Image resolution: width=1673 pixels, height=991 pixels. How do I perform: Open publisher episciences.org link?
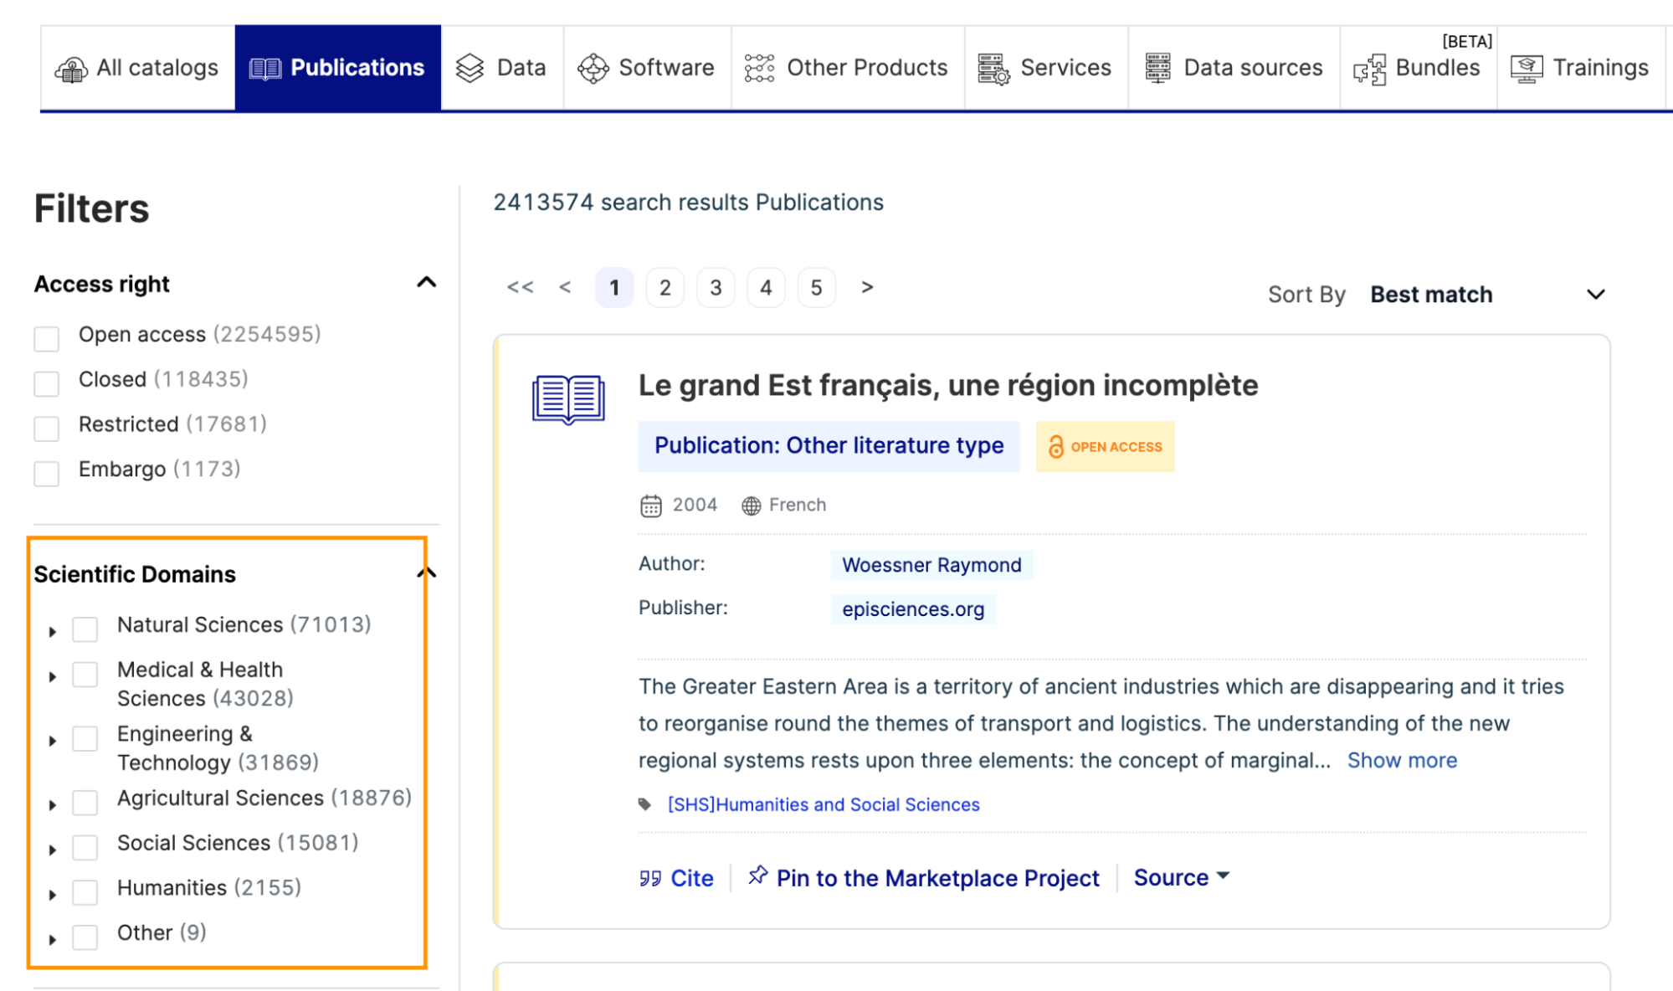[913, 609]
